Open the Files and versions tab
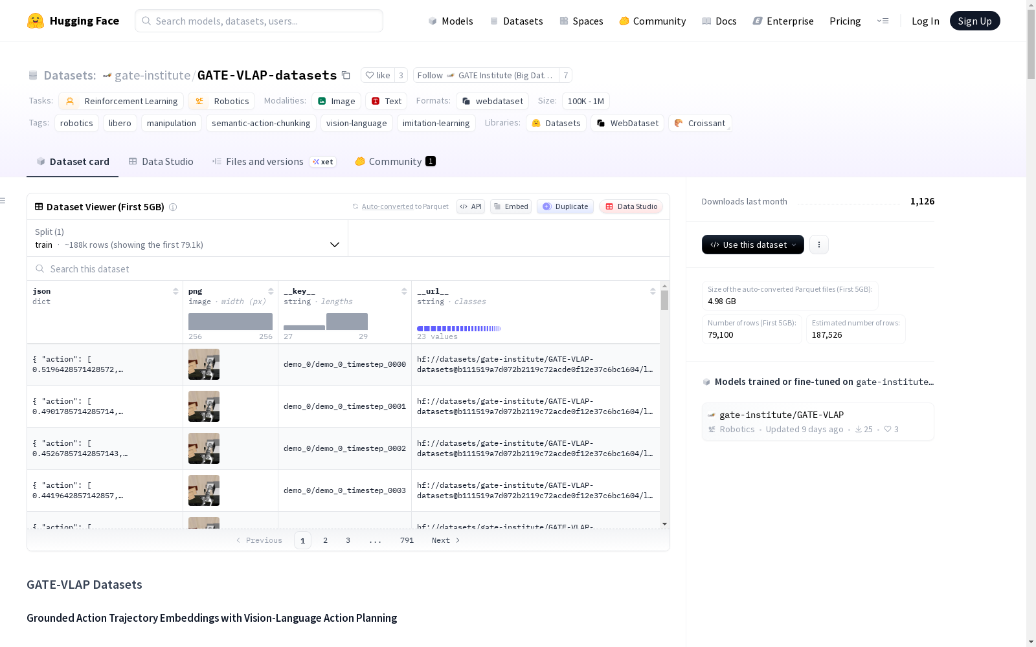 pyautogui.click(x=274, y=162)
